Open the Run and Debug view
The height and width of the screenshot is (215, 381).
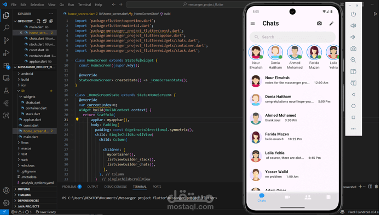[x=7, y=53]
